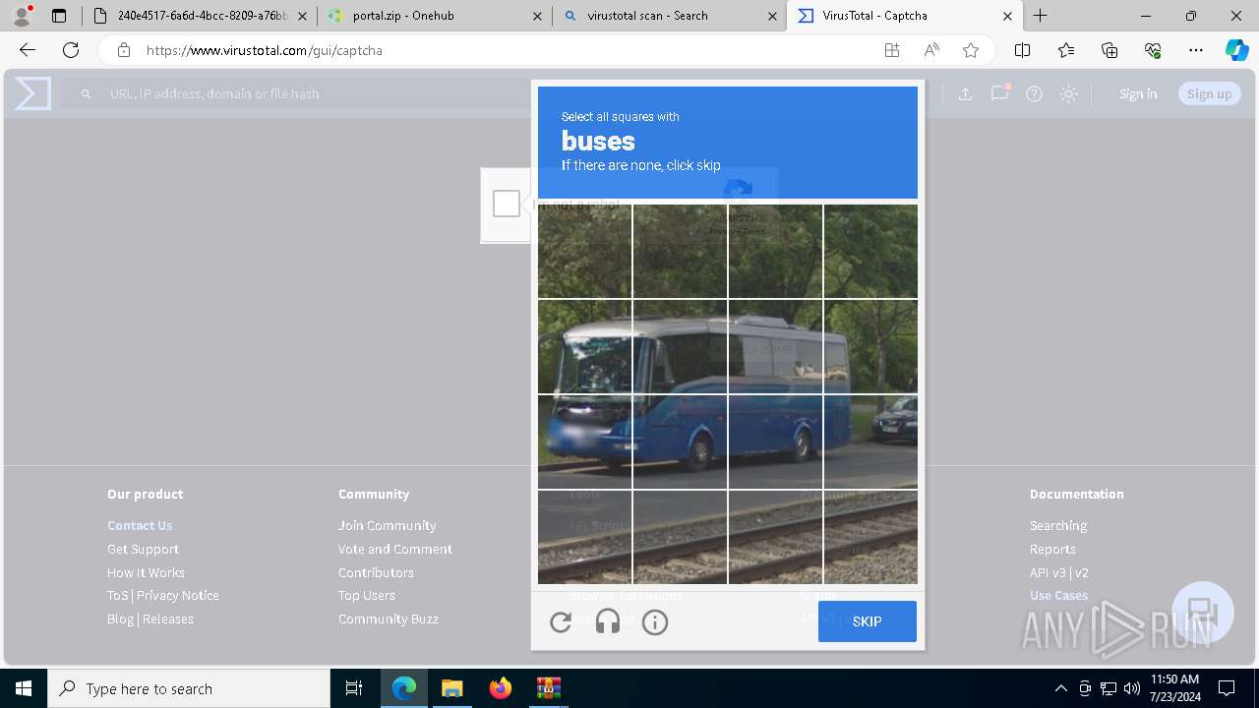Open captcha help info icon

655,621
